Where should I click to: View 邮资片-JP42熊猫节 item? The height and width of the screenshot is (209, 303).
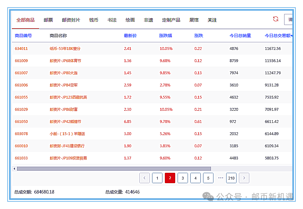(x=65, y=122)
